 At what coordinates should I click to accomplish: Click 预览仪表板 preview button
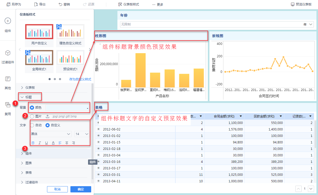point(301,4)
